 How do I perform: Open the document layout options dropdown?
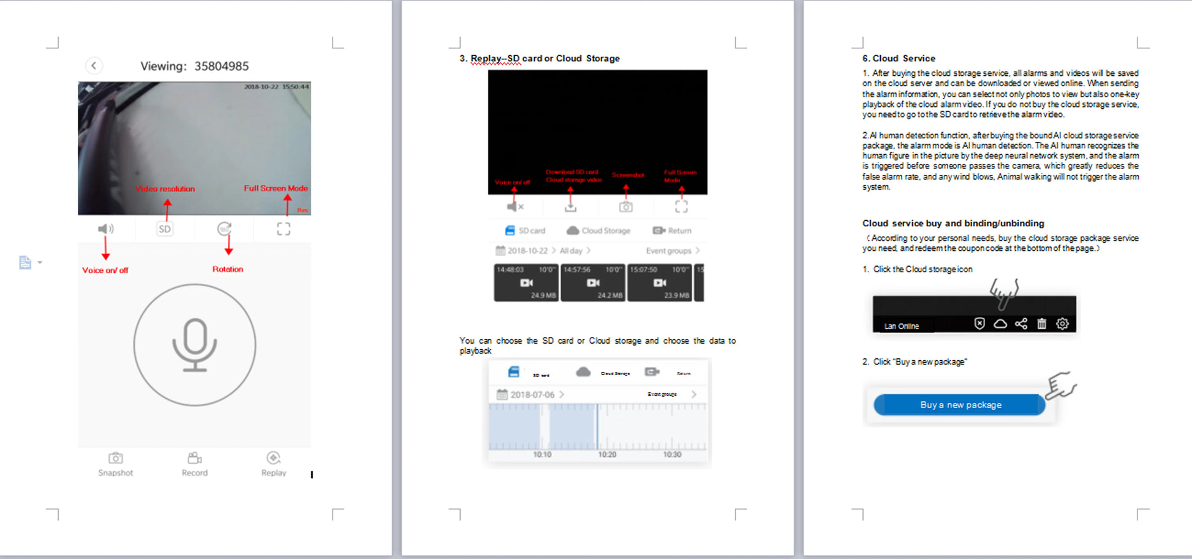coord(40,262)
